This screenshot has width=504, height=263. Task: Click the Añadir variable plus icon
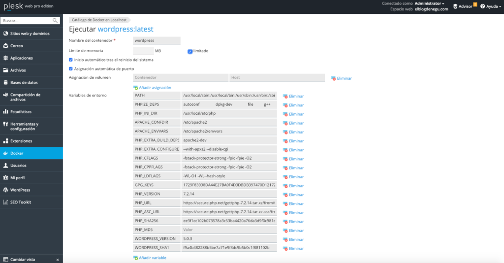point(135,258)
